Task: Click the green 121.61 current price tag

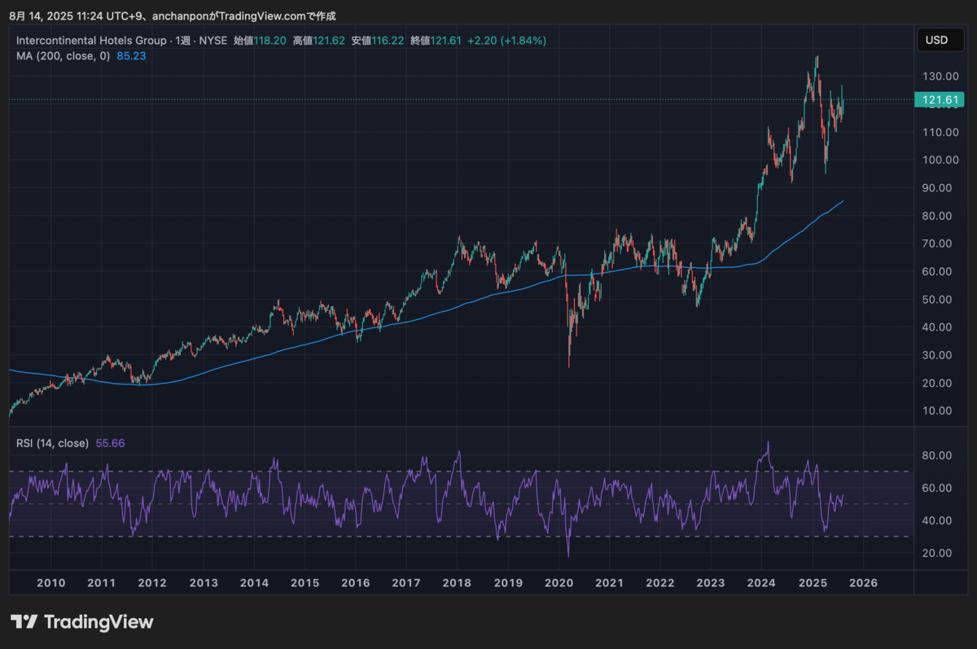Action: pyautogui.click(x=940, y=100)
